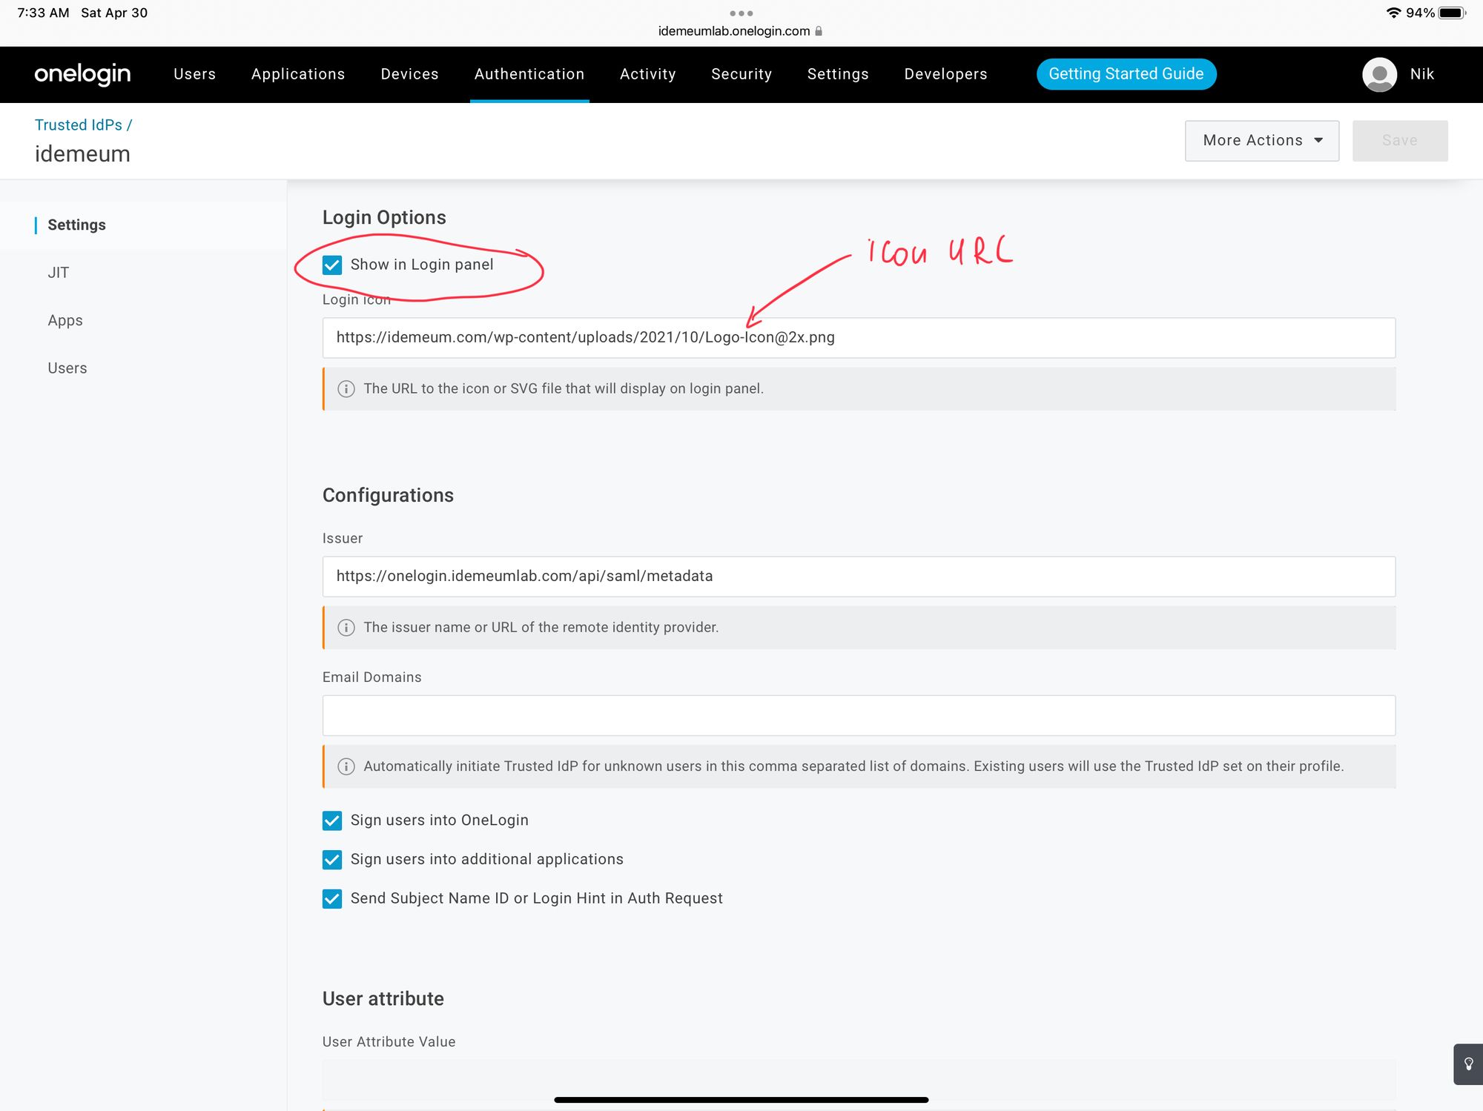Click the idemeum page title

click(x=82, y=154)
